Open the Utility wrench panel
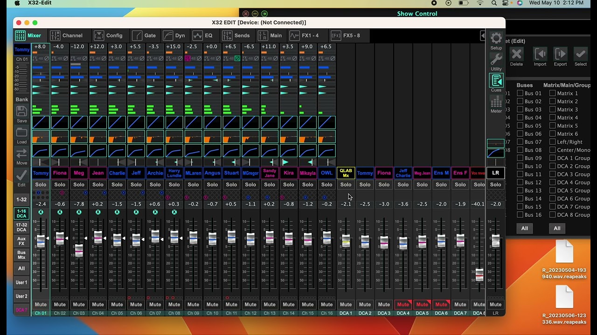The width and height of the screenshot is (597, 335). pyautogui.click(x=496, y=60)
